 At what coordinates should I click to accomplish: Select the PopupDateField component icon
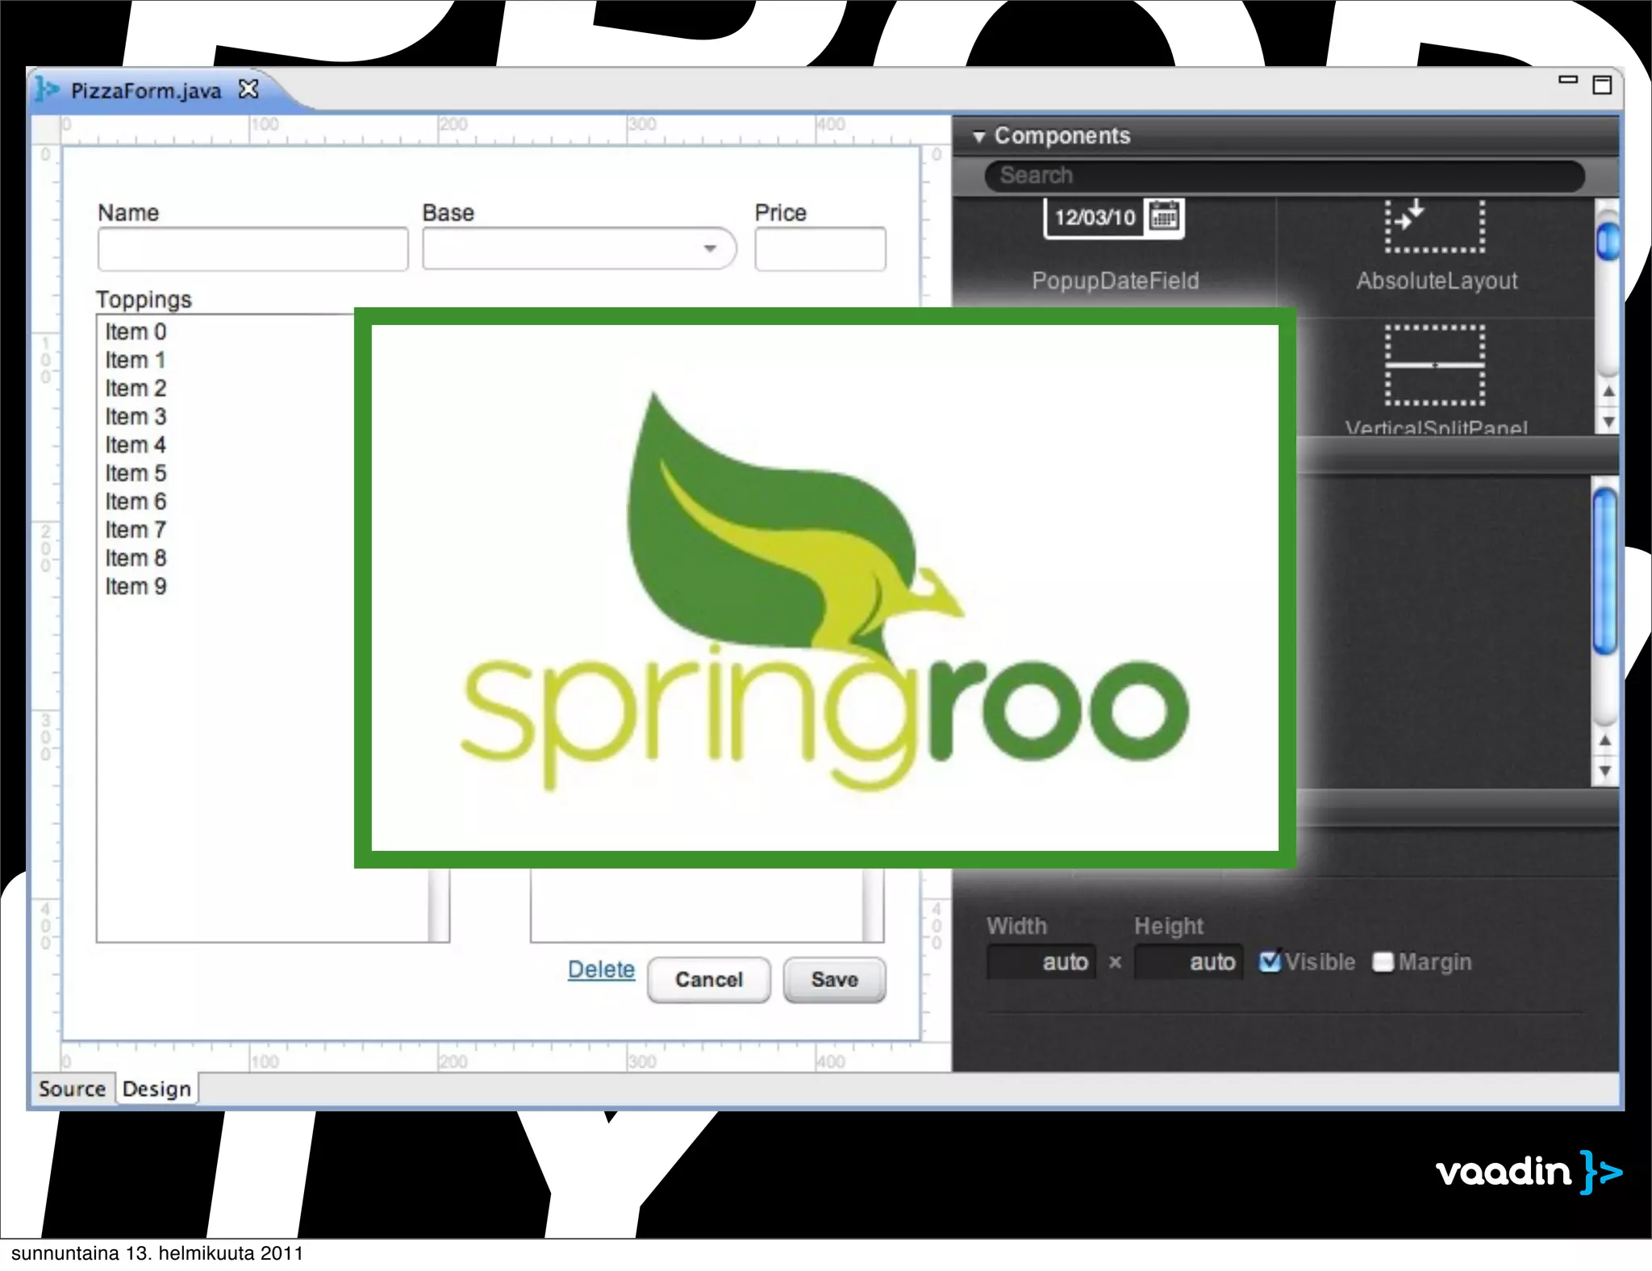pos(1114,219)
